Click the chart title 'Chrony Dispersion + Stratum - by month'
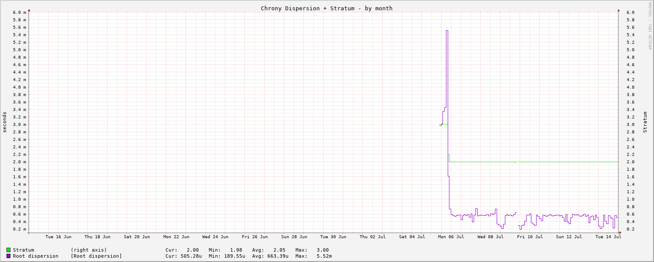 point(326,8)
